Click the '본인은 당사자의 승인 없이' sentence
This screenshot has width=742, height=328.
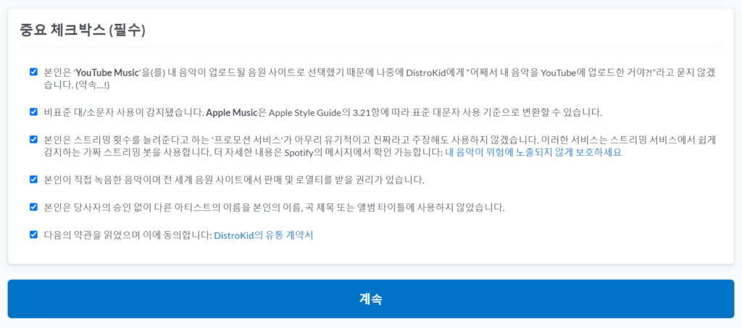coord(275,208)
